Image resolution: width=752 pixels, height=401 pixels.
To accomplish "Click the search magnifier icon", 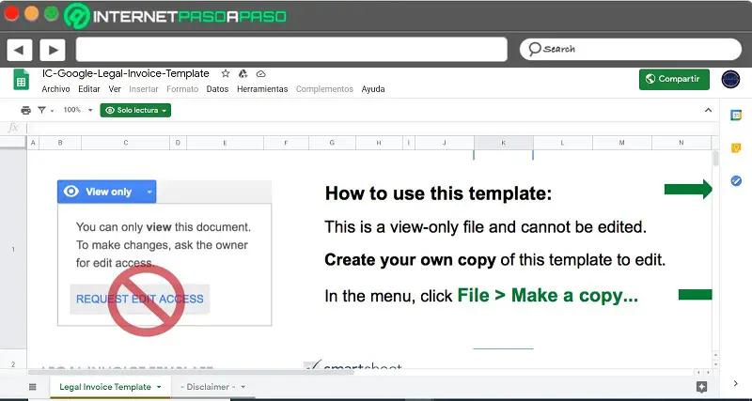I will tap(535, 49).
